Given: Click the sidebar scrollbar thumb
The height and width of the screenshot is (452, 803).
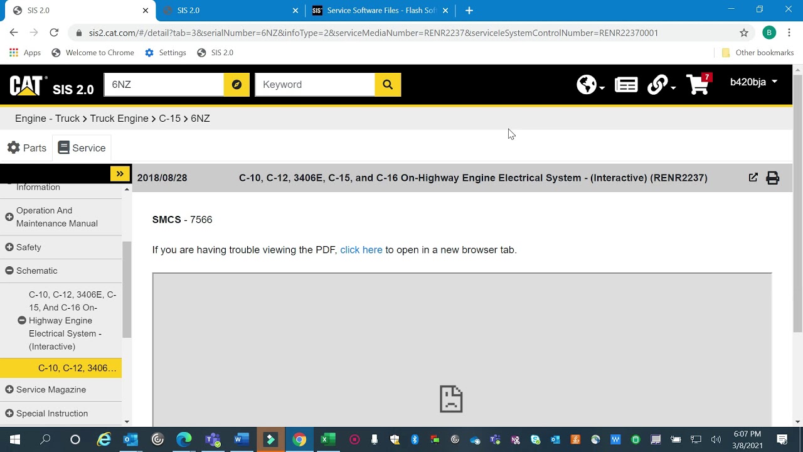Looking at the screenshot, I should [127, 290].
